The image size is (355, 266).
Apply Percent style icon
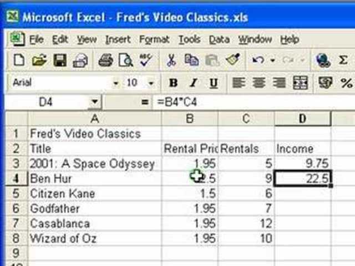pos(346,83)
